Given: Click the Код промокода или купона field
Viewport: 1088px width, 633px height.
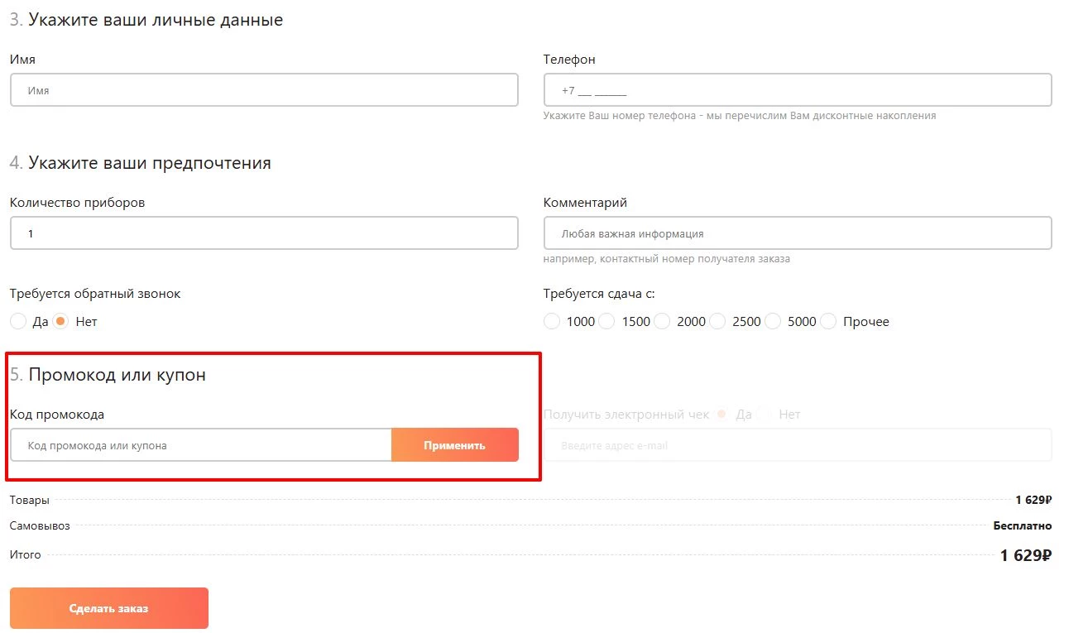Looking at the screenshot, I should (200, 445).
